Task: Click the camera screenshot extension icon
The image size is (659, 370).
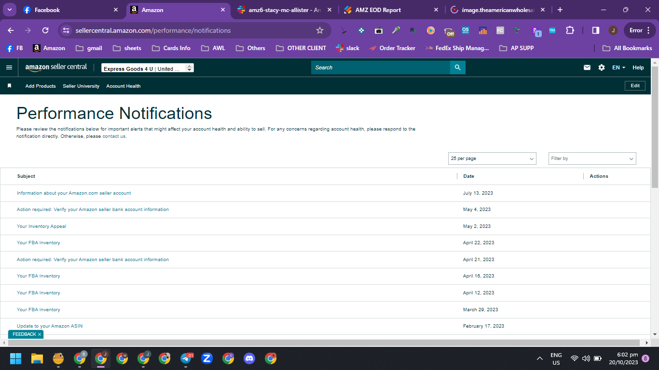Action: pyautogui.click(x=379, y=30)
